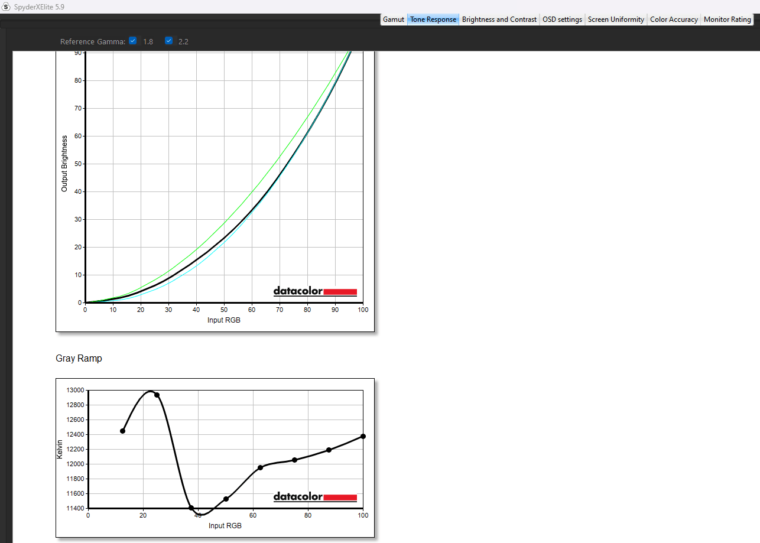The image size is (760, 543).
Task: Click the highest Gray Ramp data point
Action: click(x=157, y=395)
